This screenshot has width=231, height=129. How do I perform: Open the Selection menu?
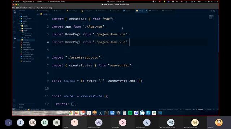tap(23, 8)
